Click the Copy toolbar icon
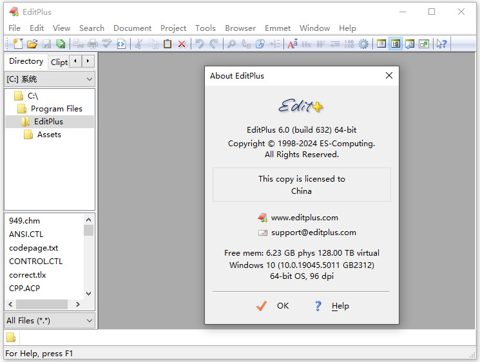Image resolution: width=480 pixels, height=362 pixels. (x=153, y=44)
